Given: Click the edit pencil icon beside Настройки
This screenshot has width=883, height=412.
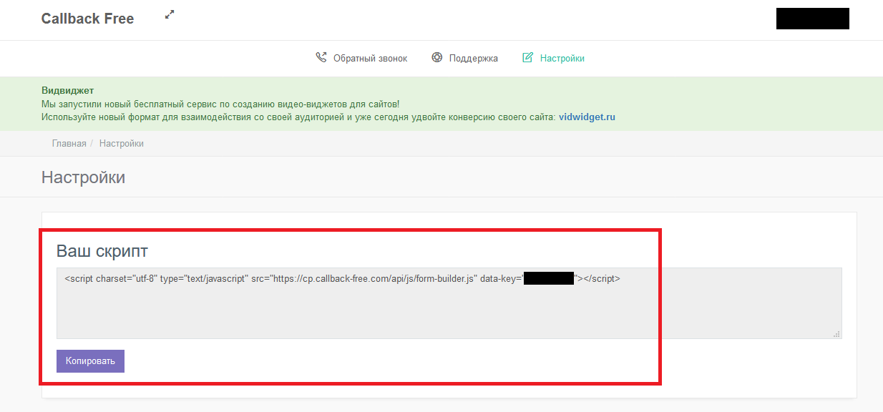Looking at the screenshot, I should (528, 58).
